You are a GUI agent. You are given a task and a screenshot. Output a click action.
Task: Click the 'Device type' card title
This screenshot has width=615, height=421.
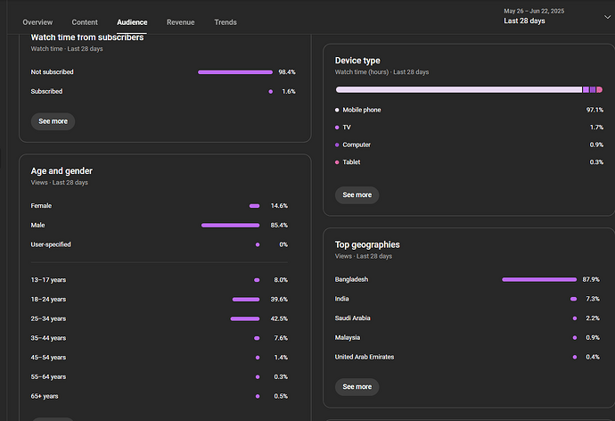point(357,61)
